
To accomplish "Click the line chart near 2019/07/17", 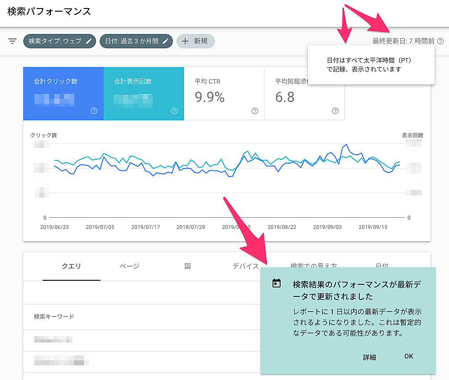I will click(x=146, y=170).
